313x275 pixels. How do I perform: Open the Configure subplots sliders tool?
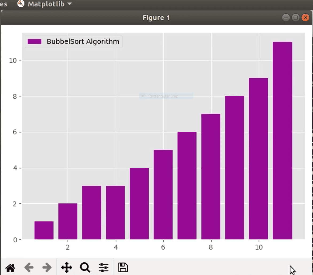(104, 267)
